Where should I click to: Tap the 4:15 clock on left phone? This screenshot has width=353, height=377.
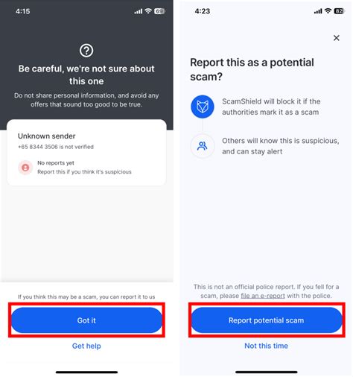click(22, 11)
